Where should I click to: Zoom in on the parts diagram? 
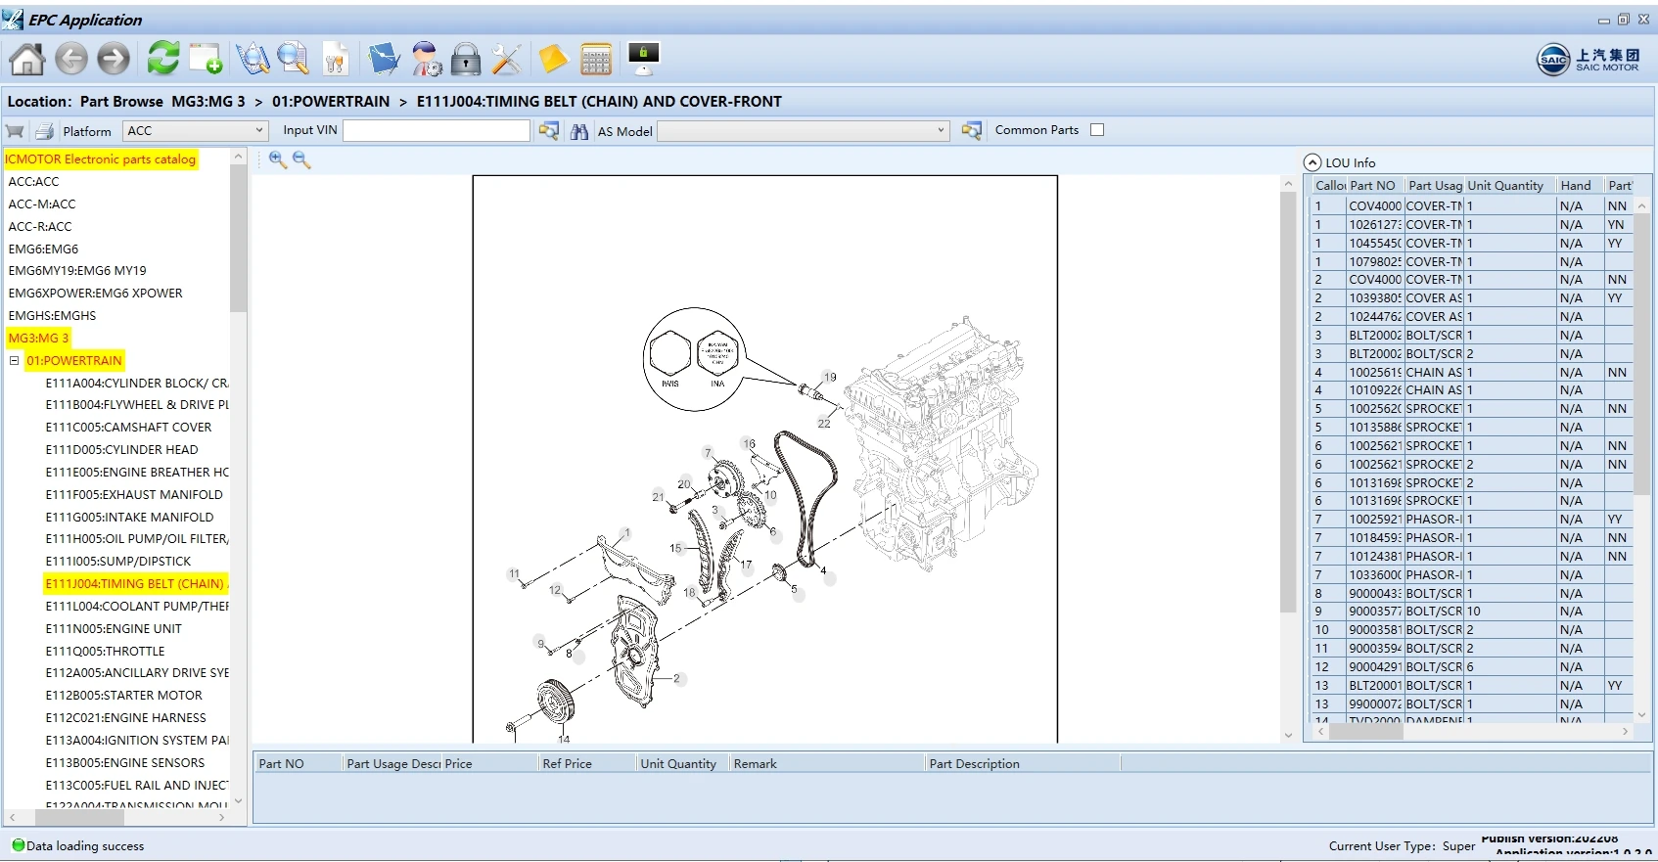278,159
